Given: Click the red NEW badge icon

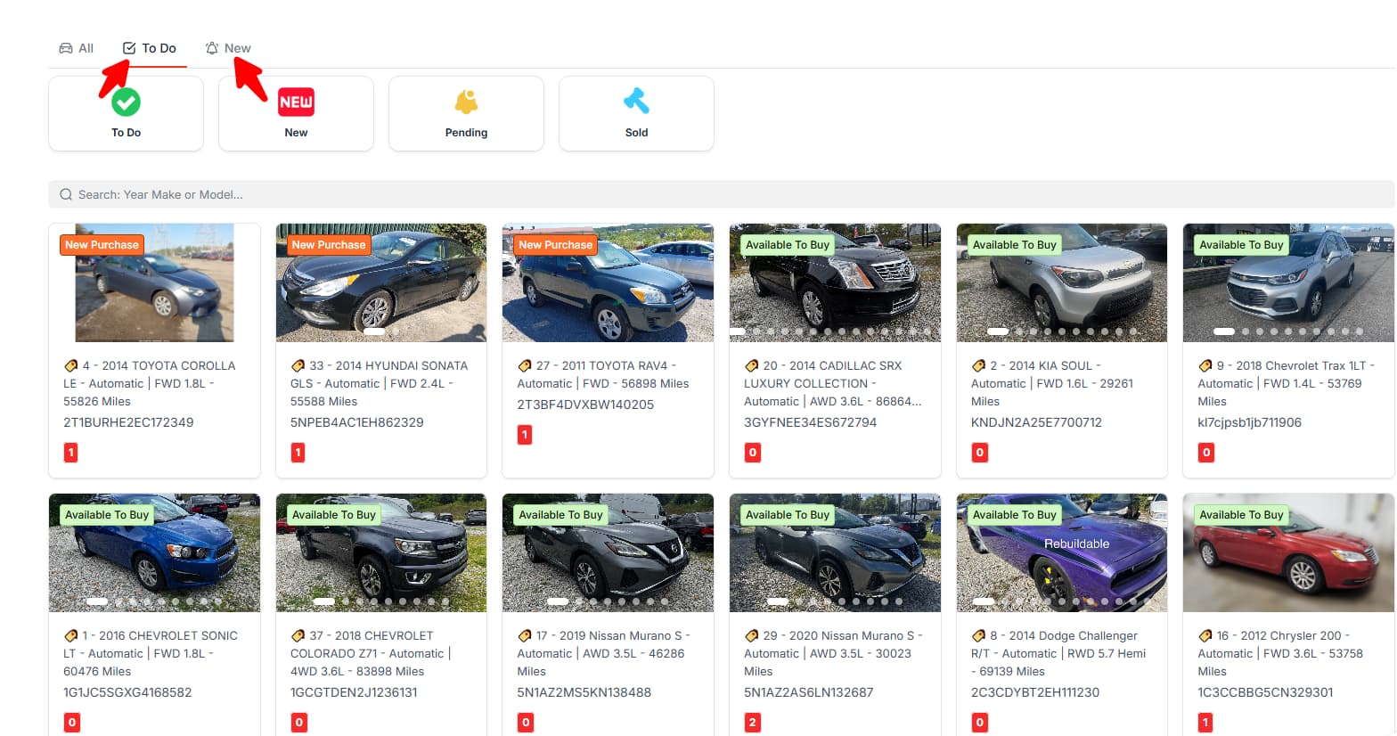Looking at the screenshot, I should [296, 102].
